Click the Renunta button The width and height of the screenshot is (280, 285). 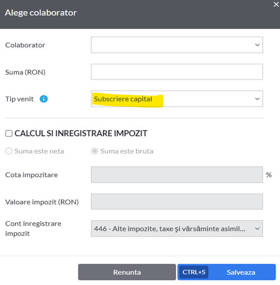coord(127,272)
